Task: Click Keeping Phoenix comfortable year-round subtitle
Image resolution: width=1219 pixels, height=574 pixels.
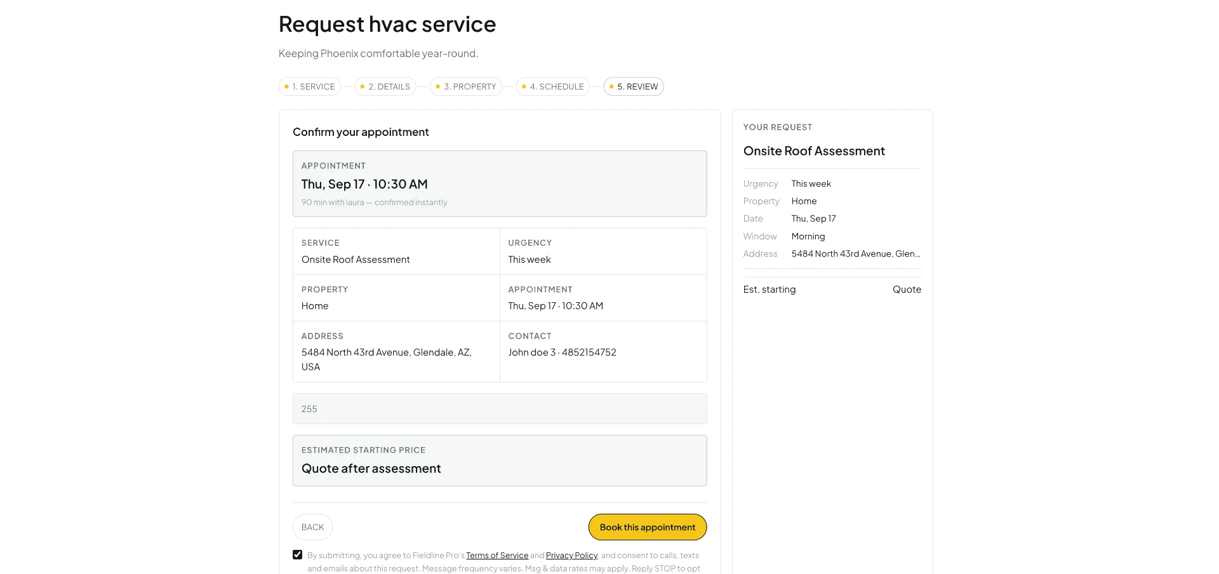Action: pyautogui.click(x=378, y=53)
